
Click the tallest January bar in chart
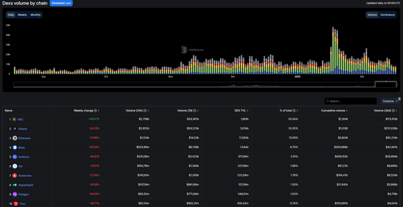click(x=333, y=50)
